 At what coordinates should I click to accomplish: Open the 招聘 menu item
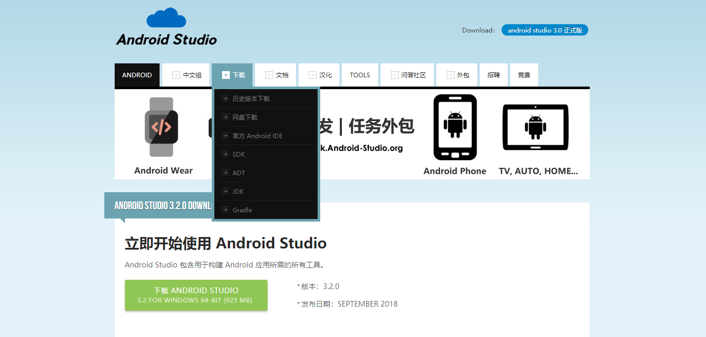493,75
